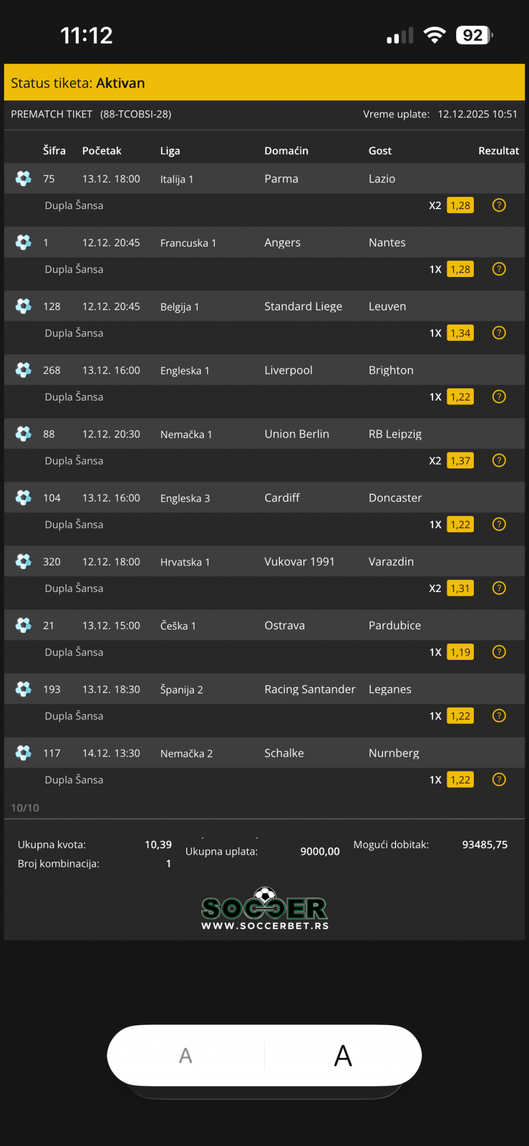Tap the battery indicator in status bar
This screenshot has width=529, height=1146.
coord(474,35)
